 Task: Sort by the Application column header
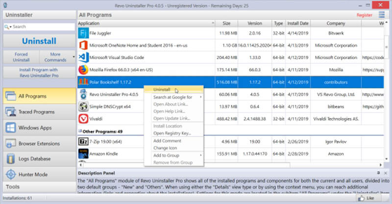tap(146, 23)
